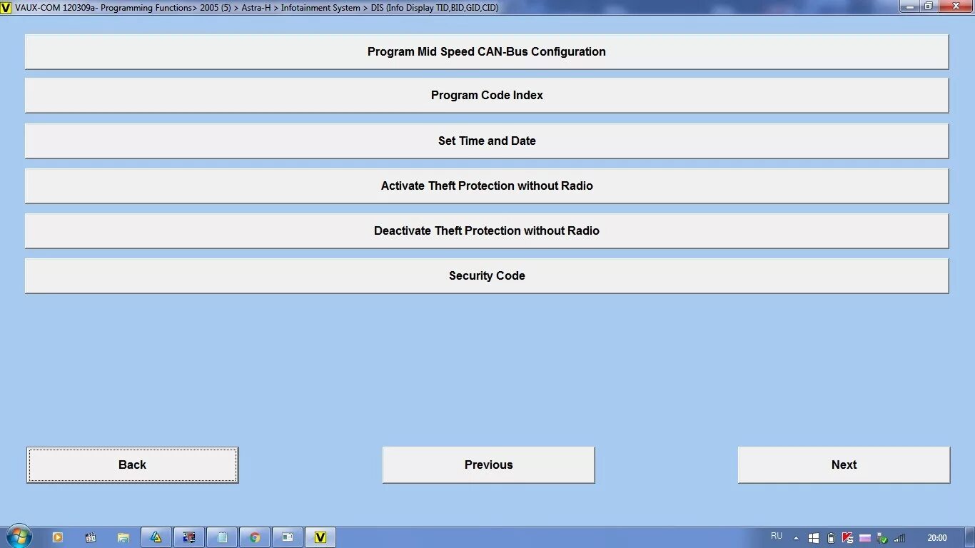Change input language via RU indicator
Viewport: 975px width, 548px height.
point(777,536)
